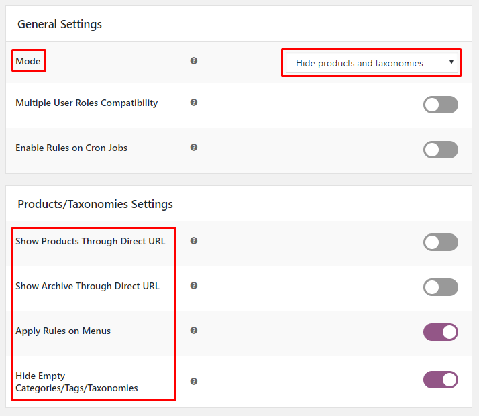This screenshot has width=479, height=416.
Task: Click the help icon beside Mode
Action: pos(194,61)
